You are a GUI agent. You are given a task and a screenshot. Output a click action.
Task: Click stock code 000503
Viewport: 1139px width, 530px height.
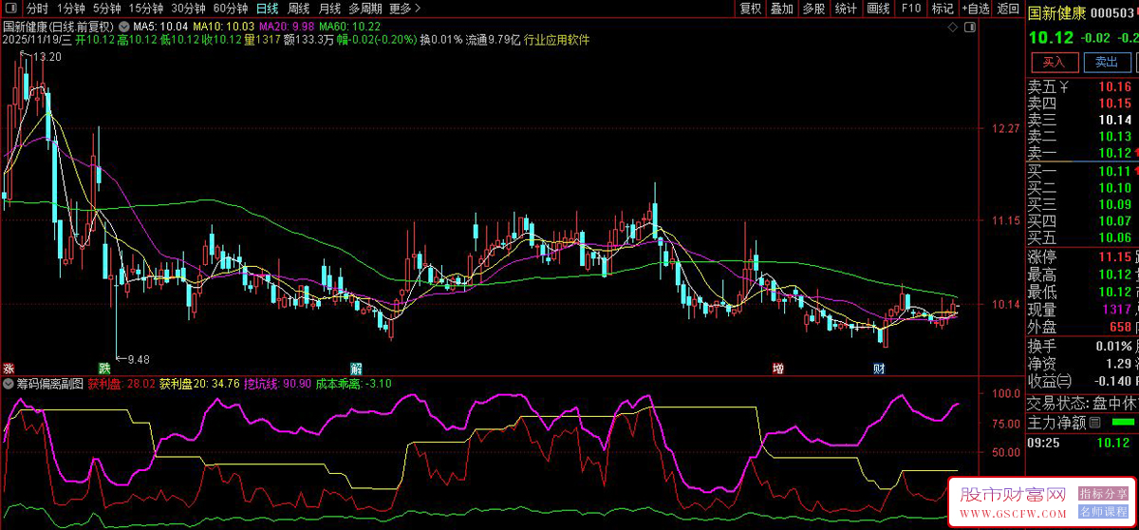(x=1114, y=12)
